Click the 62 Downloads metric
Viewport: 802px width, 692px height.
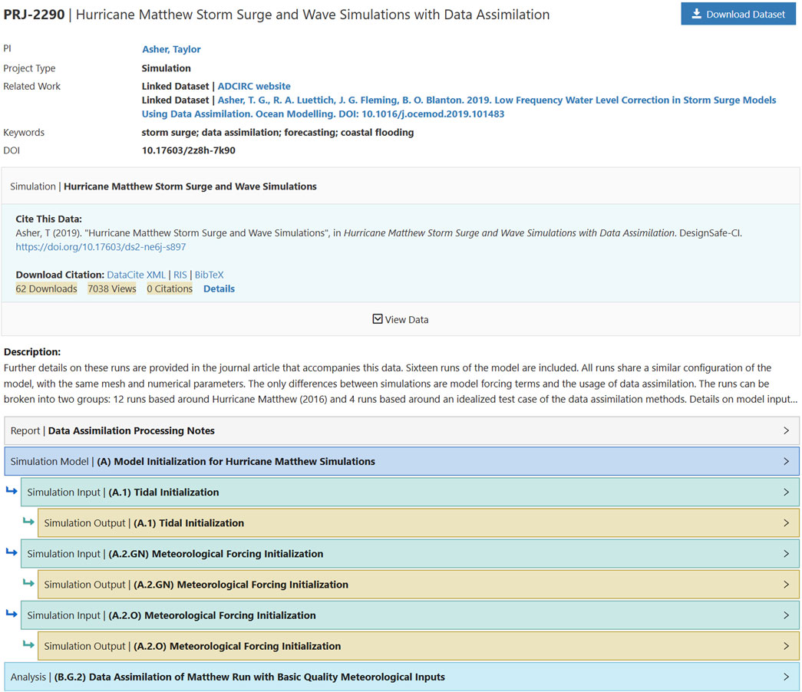pos(46,288)
